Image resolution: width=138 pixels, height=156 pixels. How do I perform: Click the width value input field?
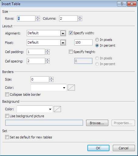coord(83,42)
